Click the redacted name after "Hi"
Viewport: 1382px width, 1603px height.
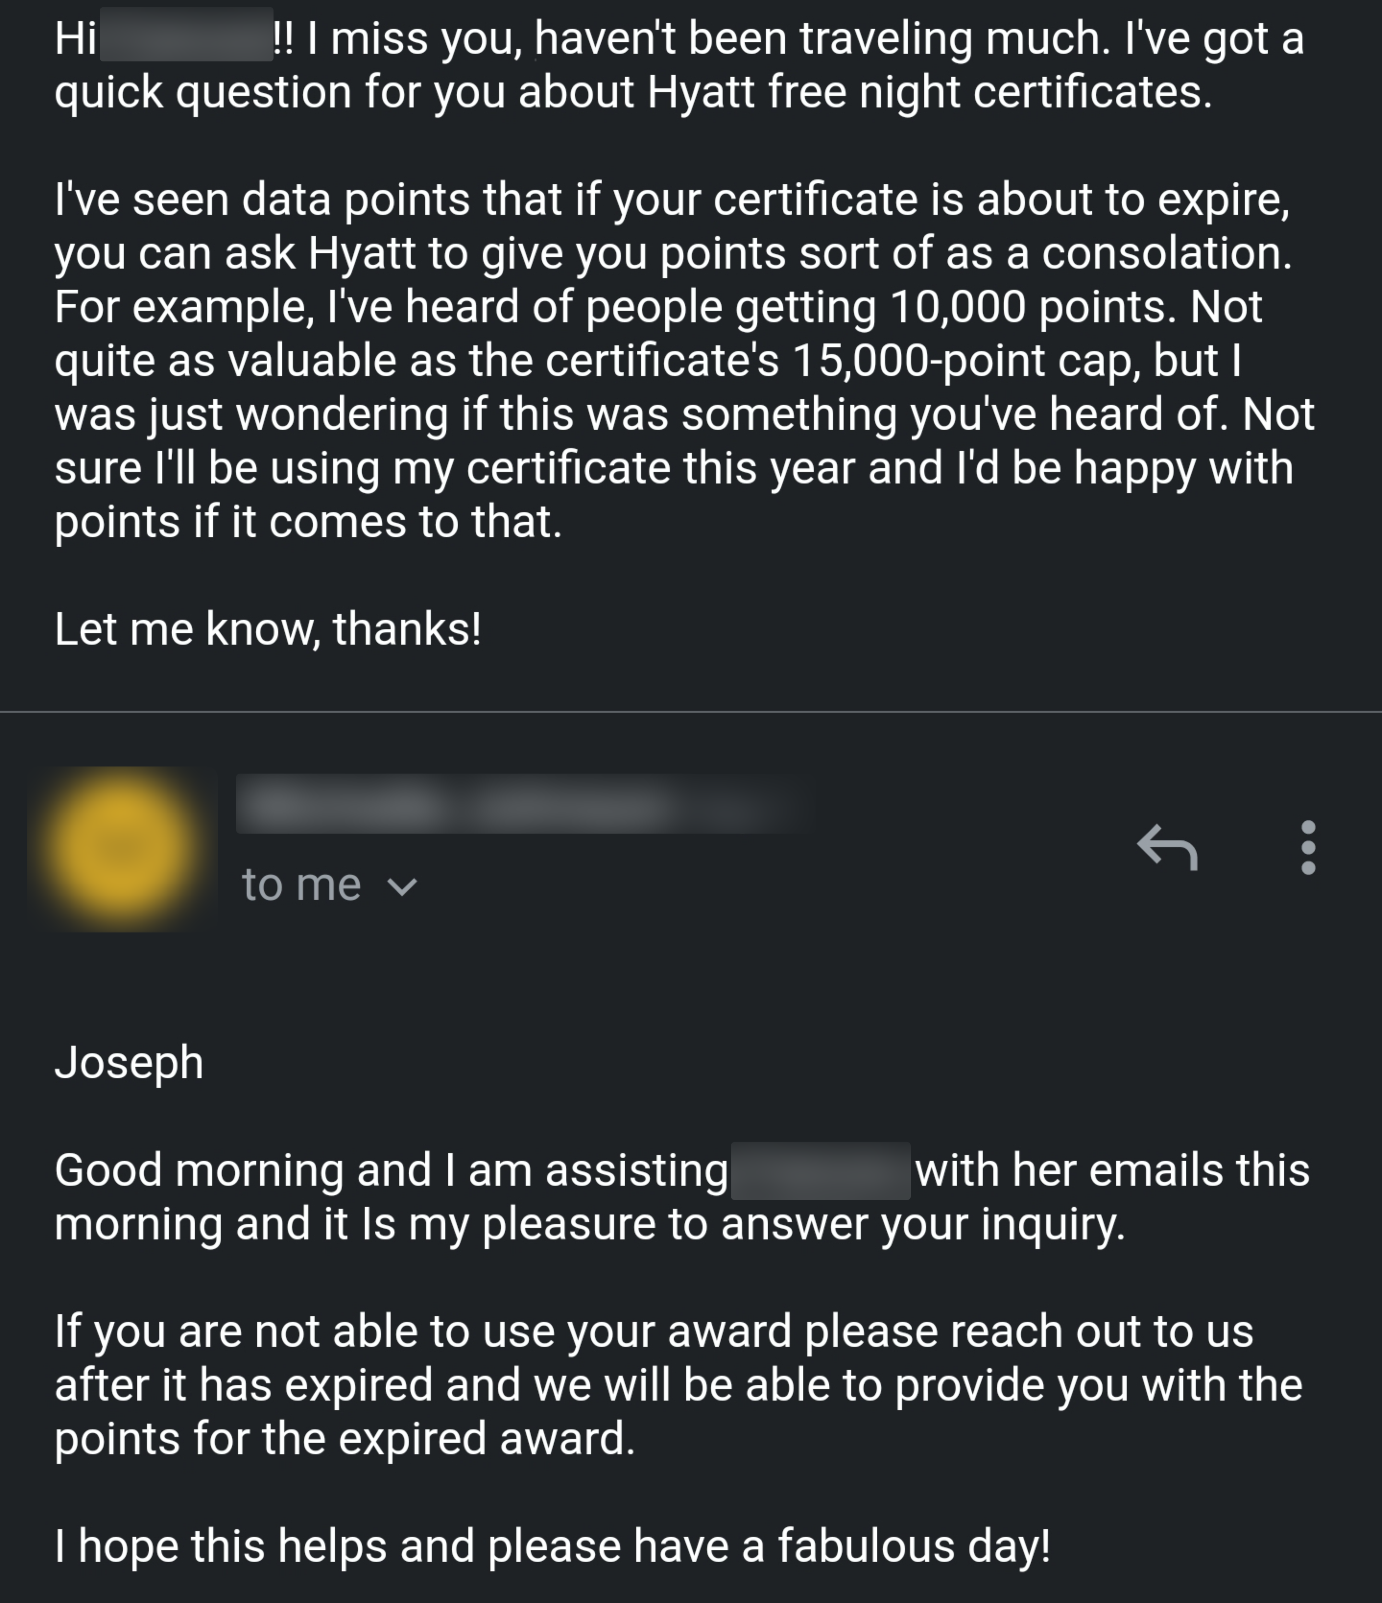187,35
